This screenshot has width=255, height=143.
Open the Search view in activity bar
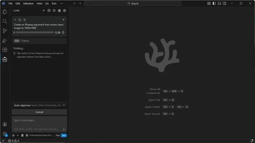coord(5,21)
